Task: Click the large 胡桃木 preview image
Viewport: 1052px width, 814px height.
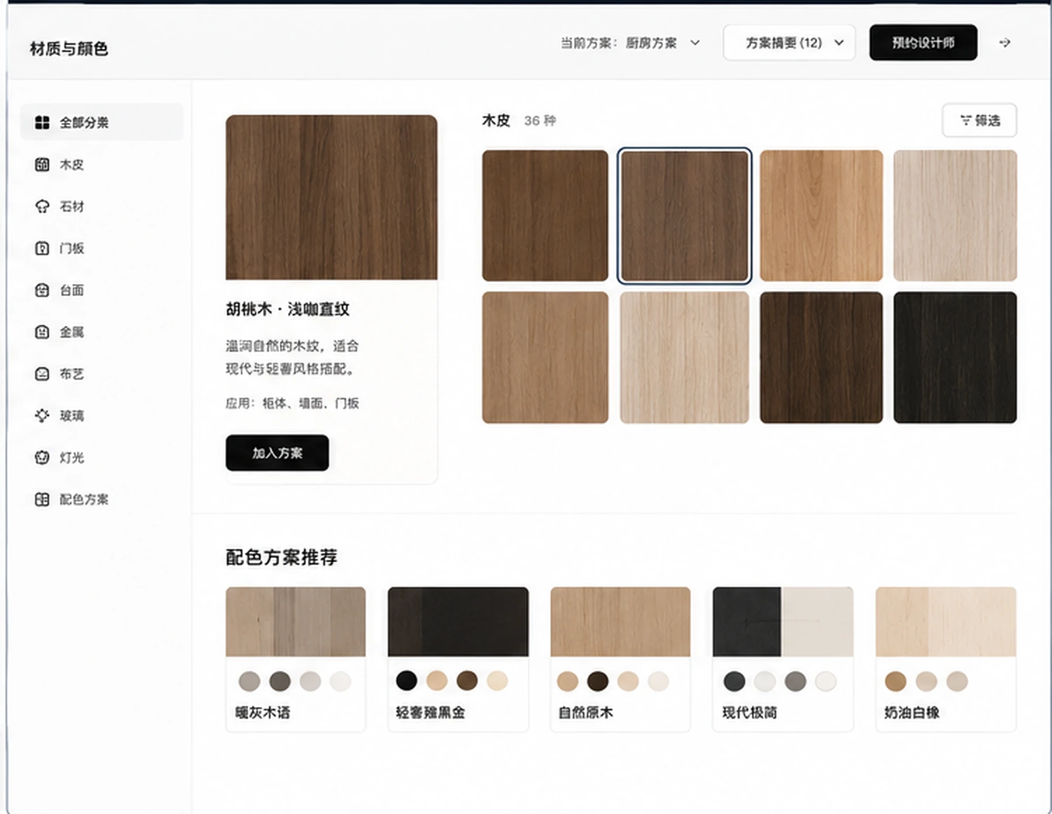Action: pos(331,198)
